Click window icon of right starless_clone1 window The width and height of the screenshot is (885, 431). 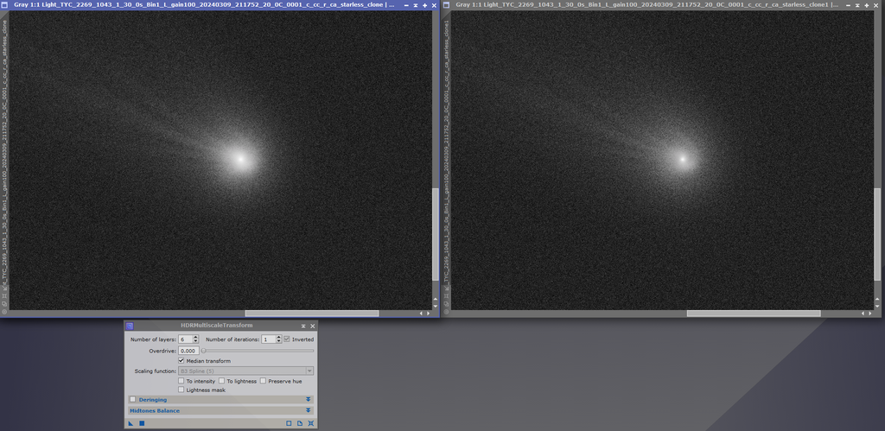tap(446, 4)
